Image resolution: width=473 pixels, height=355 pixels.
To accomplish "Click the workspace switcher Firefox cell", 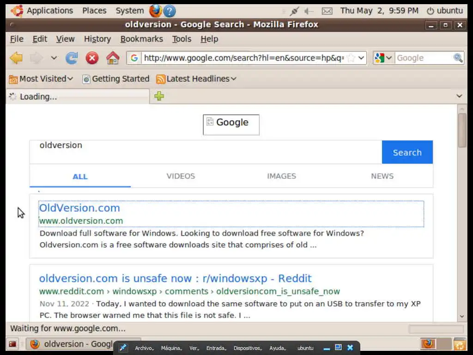I will (428, 344).
